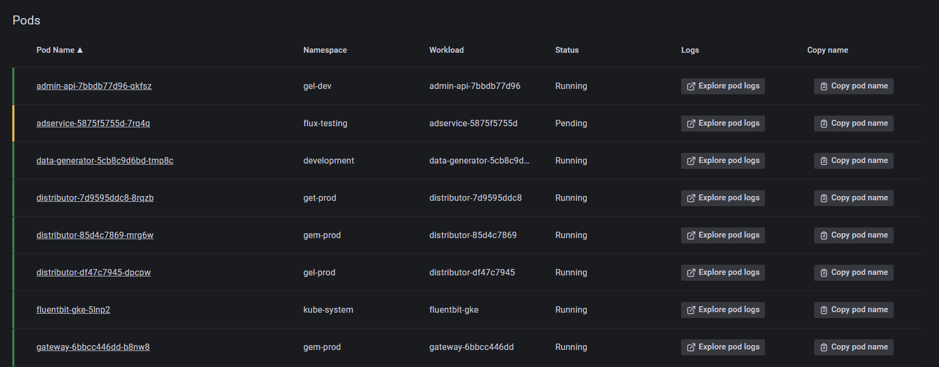Image resolution: width=939 pixels, height=367 pixels.
Task: Click clipboard icon for distributor-7d9595ddc8 row
Action: (824, 198)
